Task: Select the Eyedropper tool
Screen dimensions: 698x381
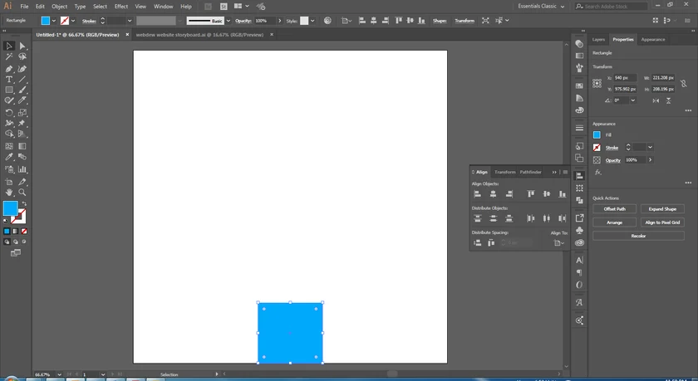Action: click(x=9, y=156)
